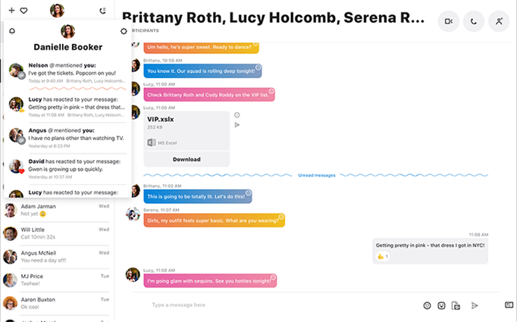React to the VIP.xslx file message
The height and width of the screenshot is (322, 517).
coord(237,115)
